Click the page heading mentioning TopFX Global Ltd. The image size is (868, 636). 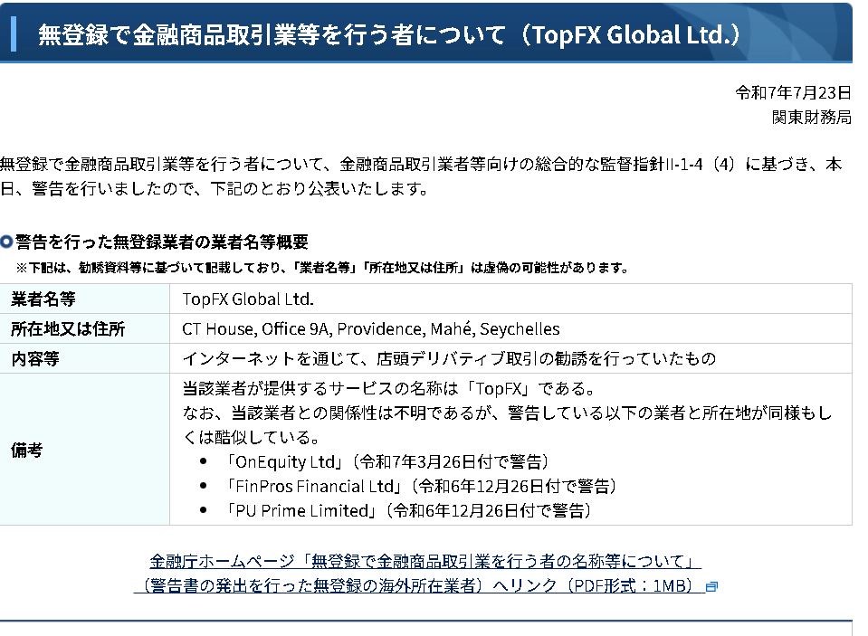388,35
